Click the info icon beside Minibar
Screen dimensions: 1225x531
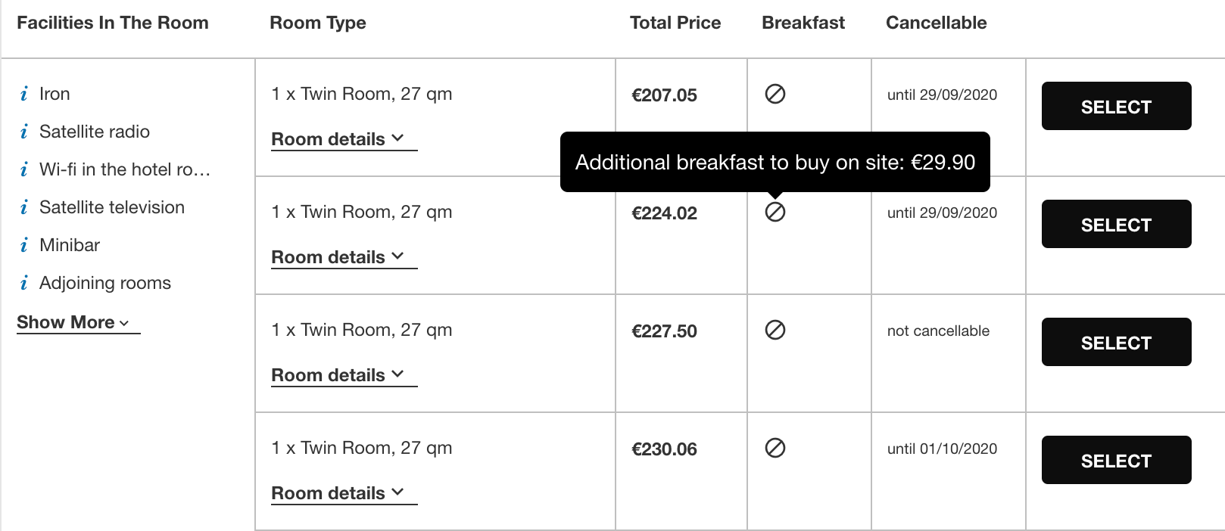[24, 245]
